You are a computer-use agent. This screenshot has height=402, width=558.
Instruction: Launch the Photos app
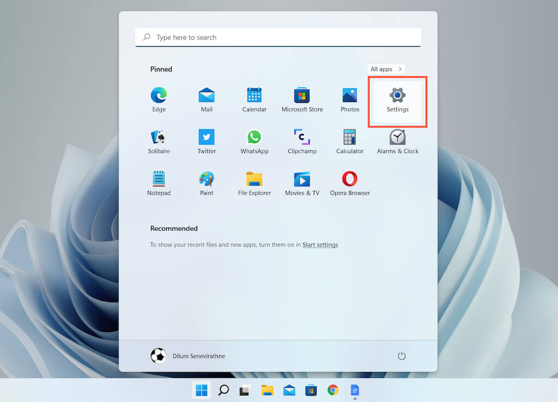pos(350,100)
